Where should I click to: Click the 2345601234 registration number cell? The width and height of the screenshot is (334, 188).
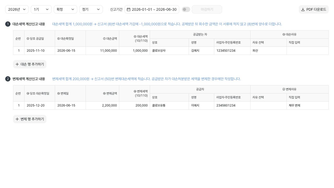(x=232, y=105)
